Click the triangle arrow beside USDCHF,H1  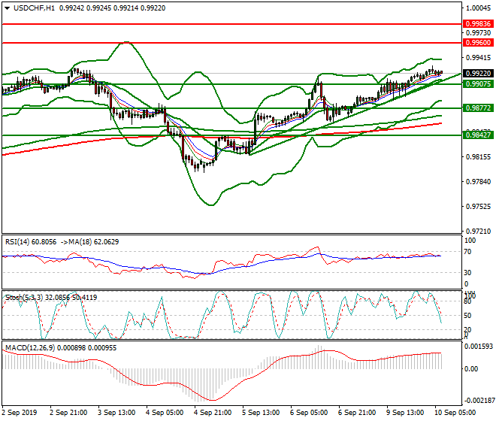tap(7, 8)
